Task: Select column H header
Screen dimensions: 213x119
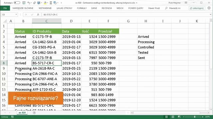Action: coord(146,21)
